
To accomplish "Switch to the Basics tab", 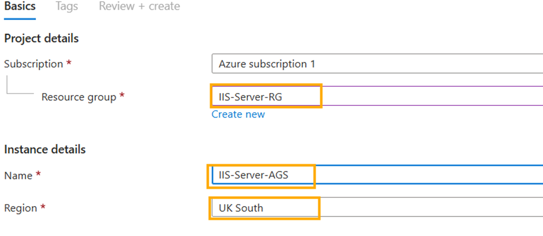I will tap(20, 7).
